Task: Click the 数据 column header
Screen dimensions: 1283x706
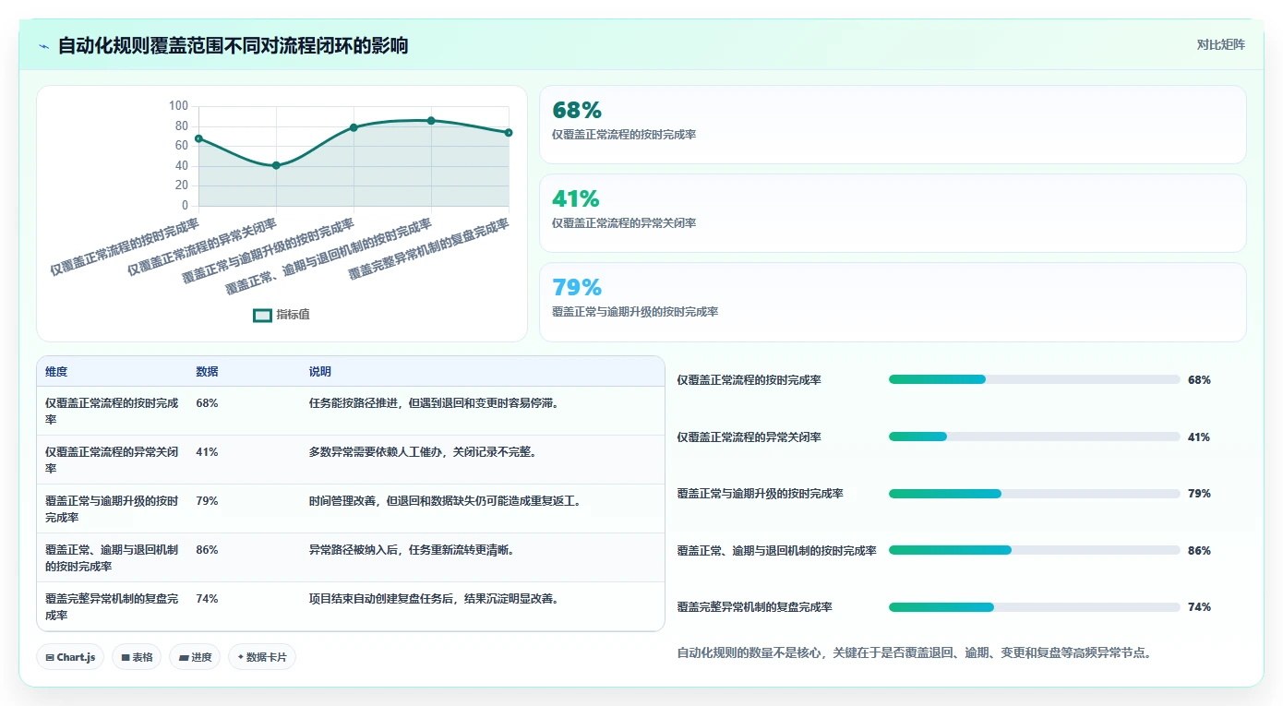Action: pyautogui.click(x=207, y=372)
